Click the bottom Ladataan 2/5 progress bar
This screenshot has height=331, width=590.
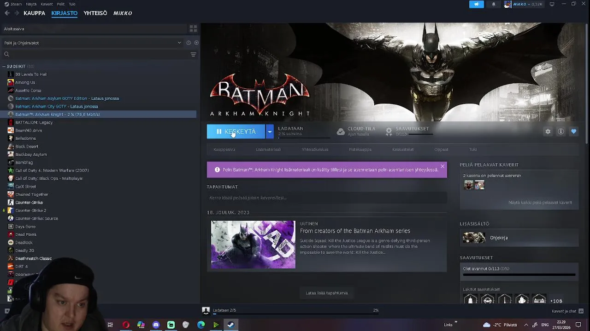tap(295, 315)
